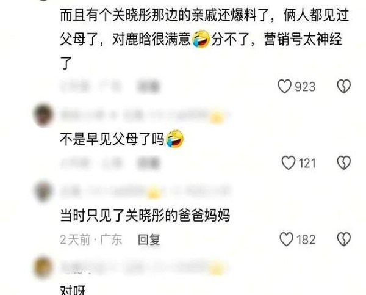Viewport: 366px width, 295px height.
Task: Open avatar of the 对呀 commenter
Action: [x=43, y=268]
